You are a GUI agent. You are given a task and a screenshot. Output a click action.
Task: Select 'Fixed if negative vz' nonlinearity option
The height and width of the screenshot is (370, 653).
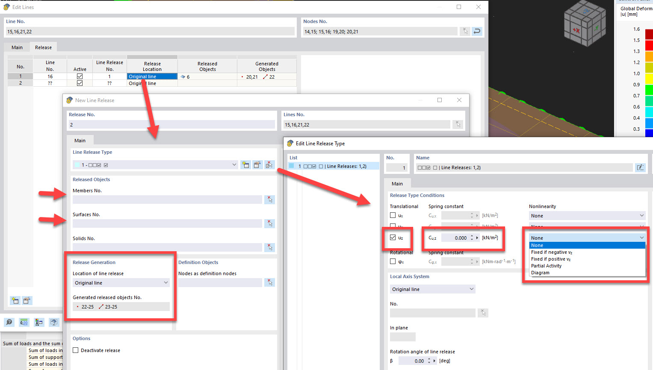tap(552, 252)
